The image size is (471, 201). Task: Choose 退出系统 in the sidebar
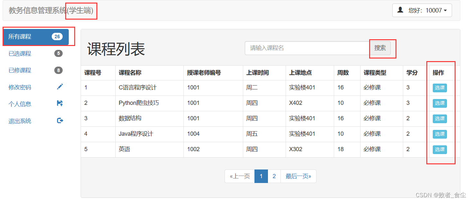[36, 121]
